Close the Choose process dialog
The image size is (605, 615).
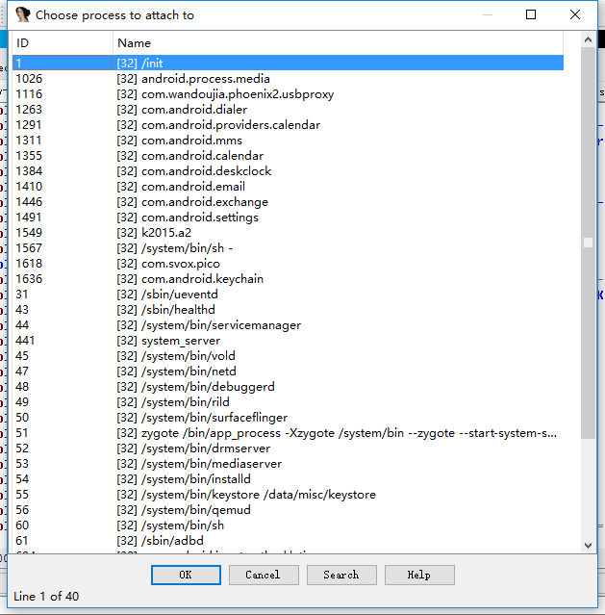[x=575, y=14]
